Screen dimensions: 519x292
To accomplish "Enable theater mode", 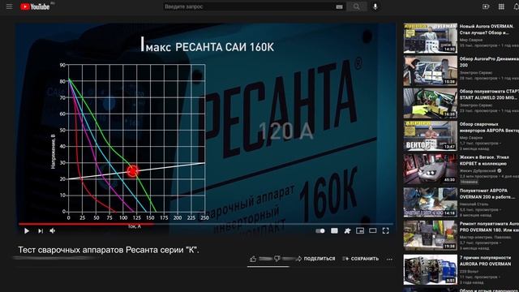I will click(x=373, y=230).
